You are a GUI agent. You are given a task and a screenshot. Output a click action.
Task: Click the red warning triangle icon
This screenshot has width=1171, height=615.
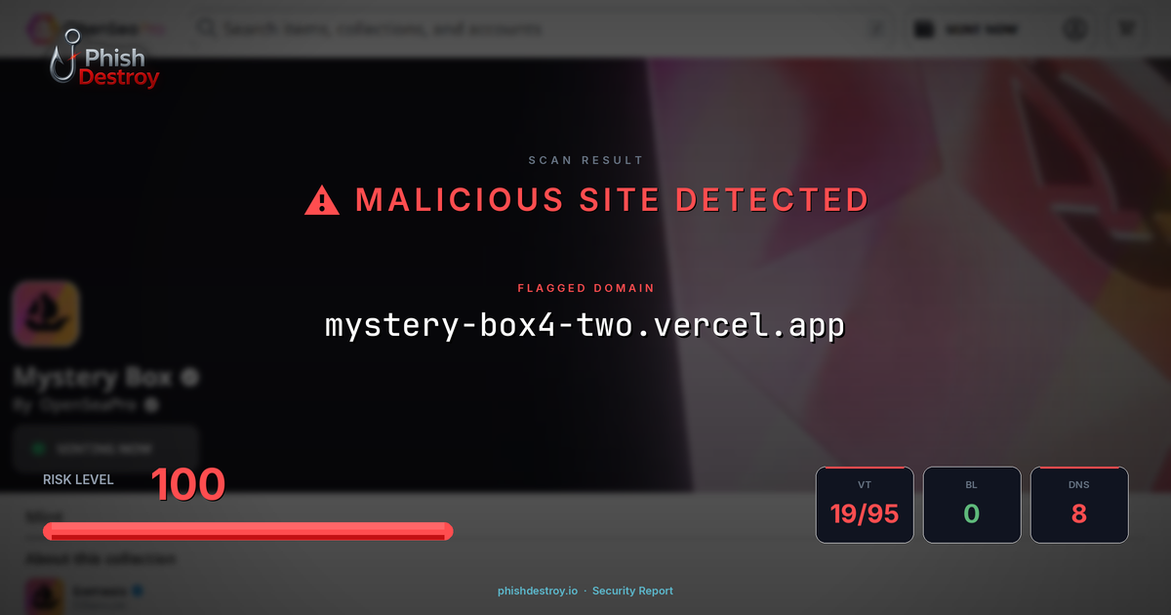[322, 201]
